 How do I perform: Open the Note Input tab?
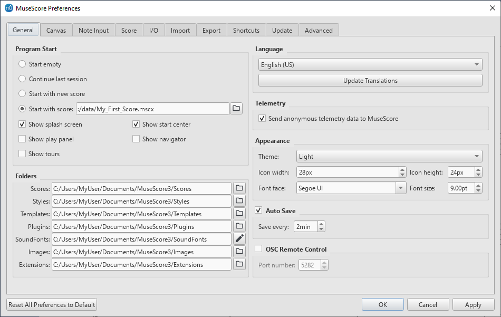(93, 31)
